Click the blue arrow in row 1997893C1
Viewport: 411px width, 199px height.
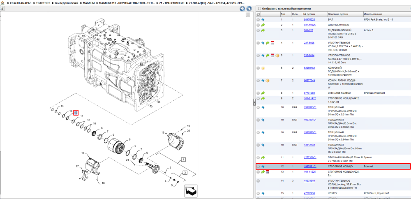pos(263,107)
